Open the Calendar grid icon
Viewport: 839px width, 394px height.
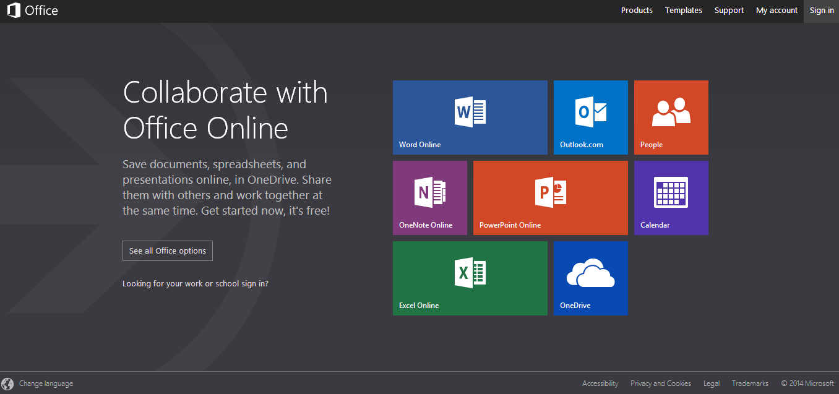pos(671,192)
